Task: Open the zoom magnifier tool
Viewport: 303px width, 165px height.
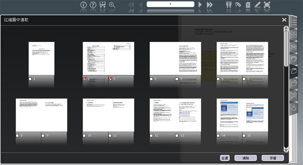Action: (x=112, y=5)
